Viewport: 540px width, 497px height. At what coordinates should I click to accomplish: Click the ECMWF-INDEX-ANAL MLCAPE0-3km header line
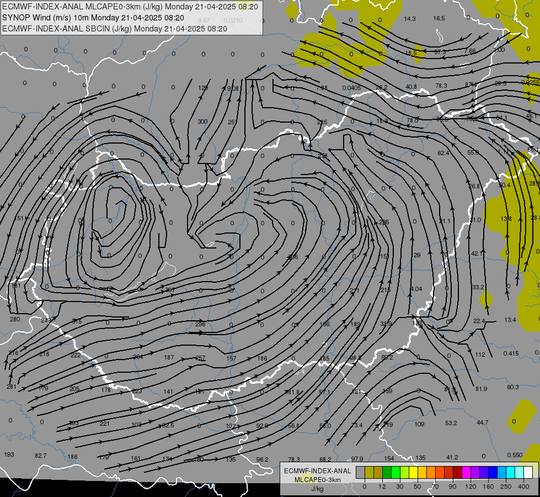click(x=130, y=7)
